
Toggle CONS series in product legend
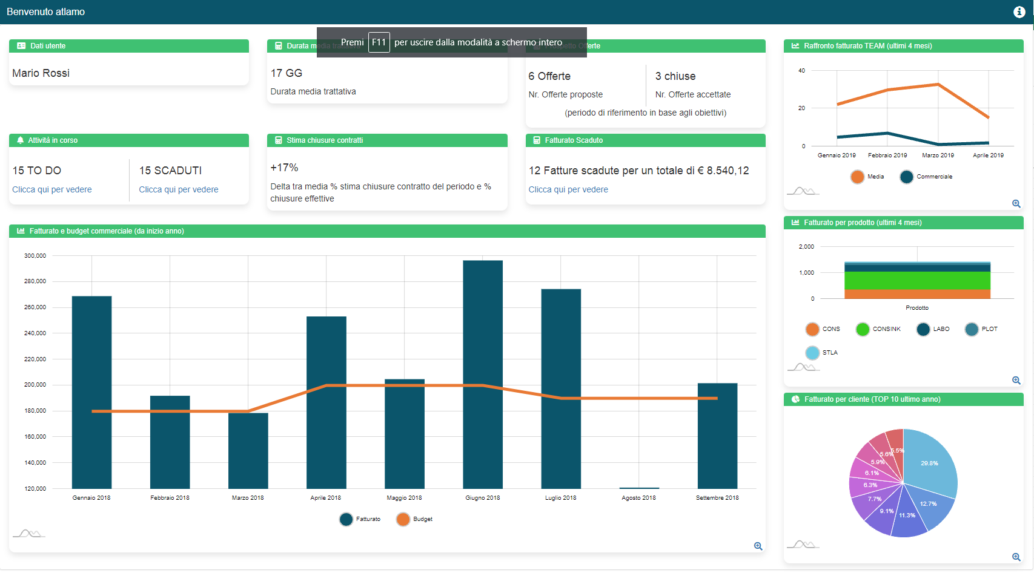point(823,329)
